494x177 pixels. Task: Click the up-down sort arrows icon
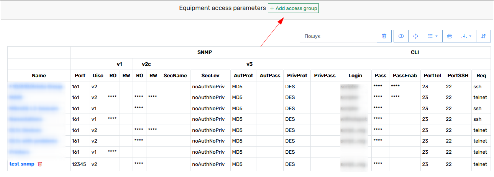483,36
